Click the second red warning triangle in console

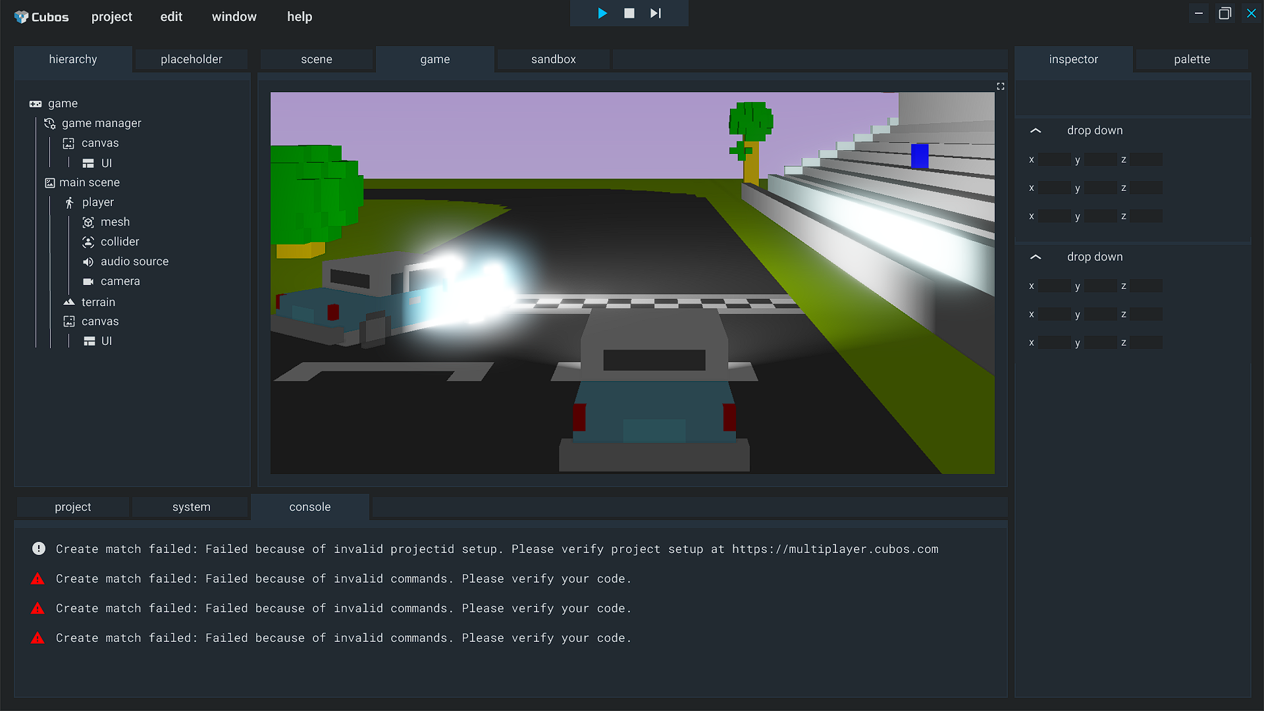pyautogui.click(x=38, y=608)
